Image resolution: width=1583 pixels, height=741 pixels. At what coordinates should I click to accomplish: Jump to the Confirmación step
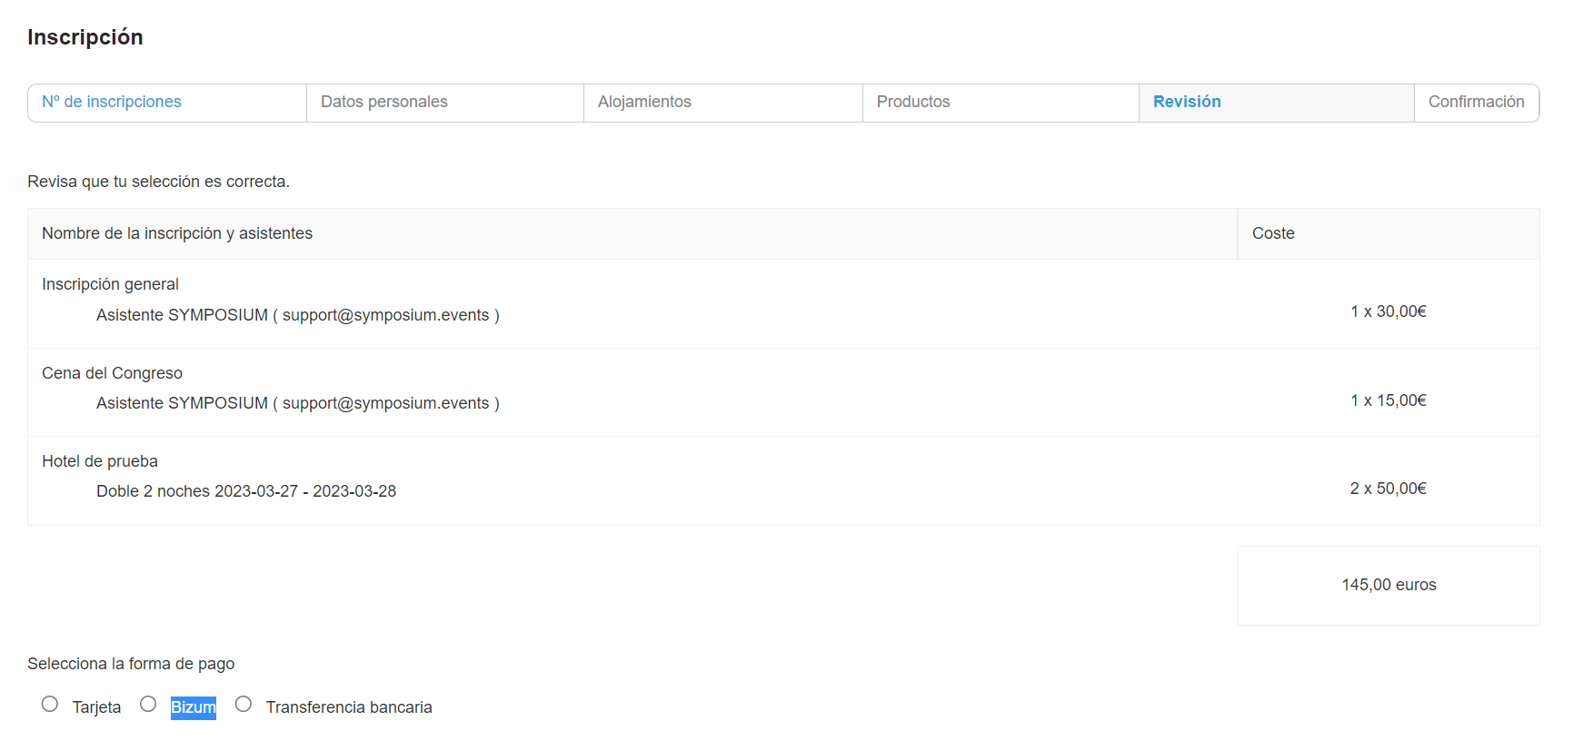[x=1475, y=102]
